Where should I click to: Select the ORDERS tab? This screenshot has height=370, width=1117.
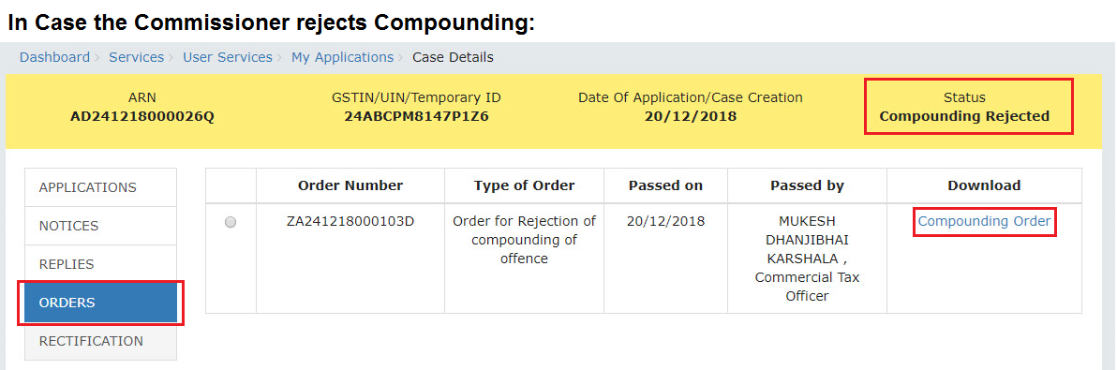coord(100,303)
